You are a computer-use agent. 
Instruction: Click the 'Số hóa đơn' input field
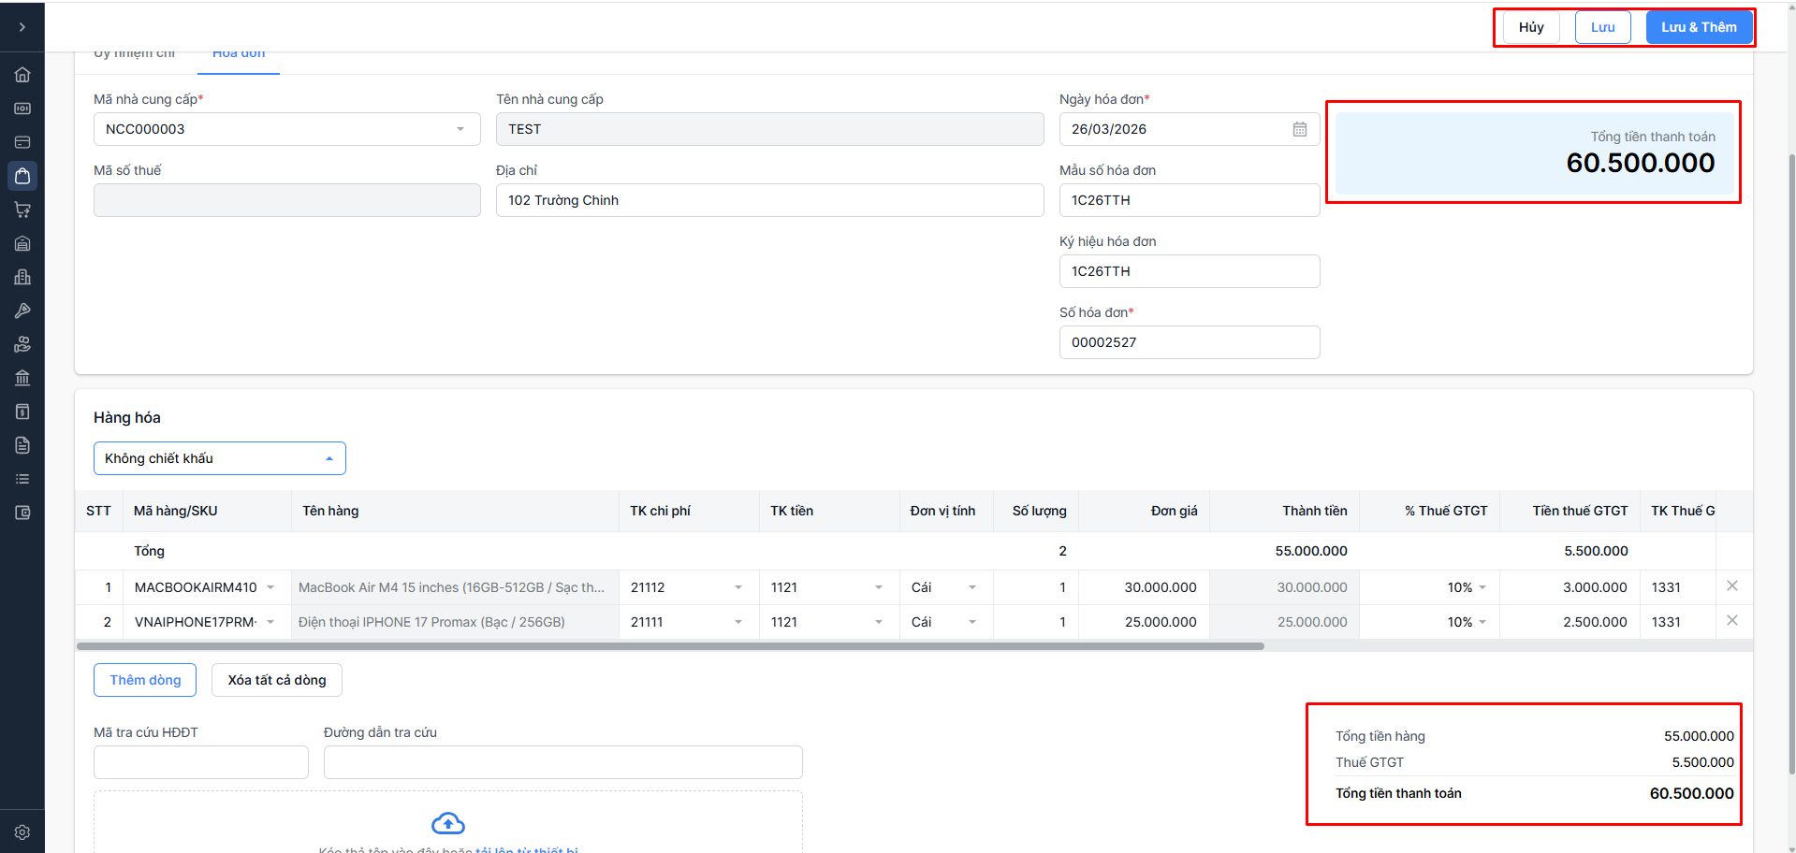click(1189, 342)
